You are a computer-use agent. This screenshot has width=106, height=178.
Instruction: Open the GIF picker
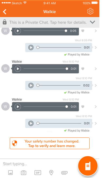pyautogui.click(x=38, y=173)
